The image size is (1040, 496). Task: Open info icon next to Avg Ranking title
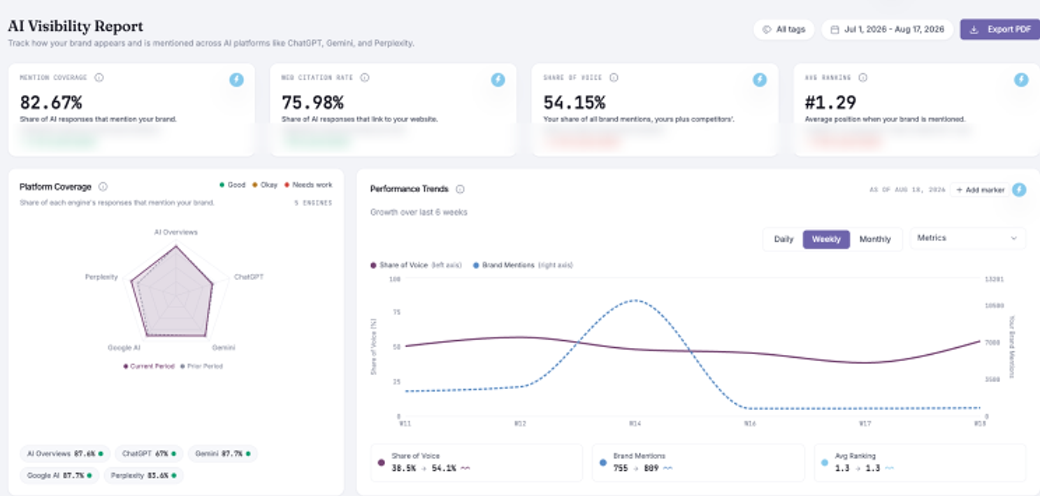[x=863, y=78]
